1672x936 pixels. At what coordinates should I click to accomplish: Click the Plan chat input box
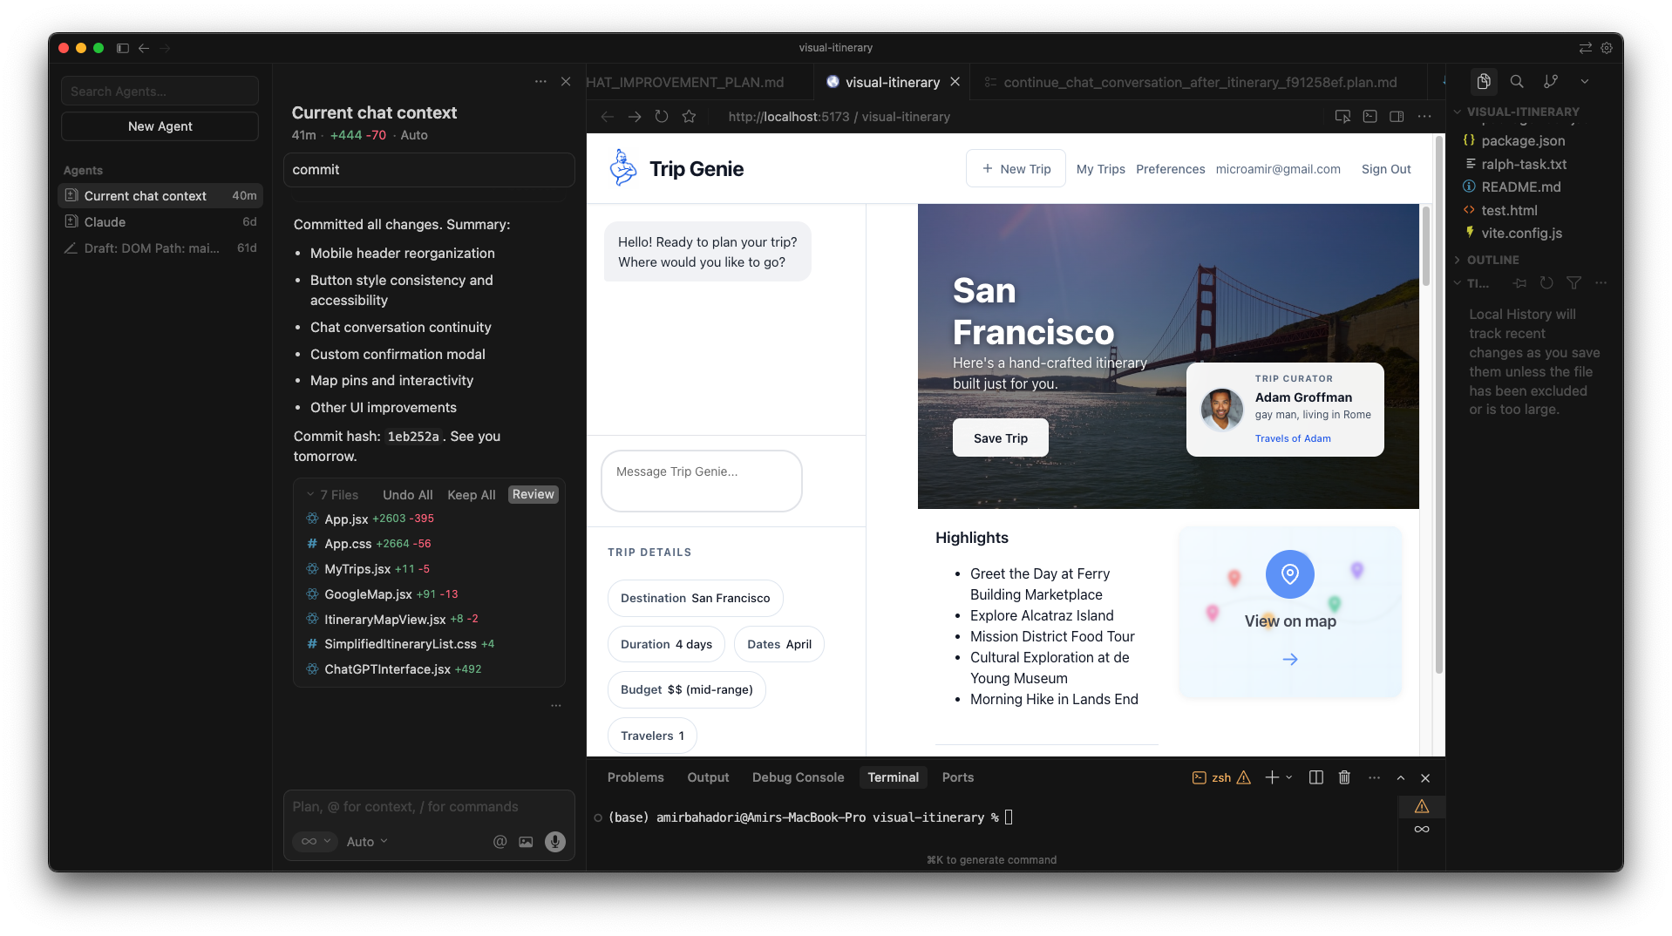pyautogui.click(x=429, y=807)
